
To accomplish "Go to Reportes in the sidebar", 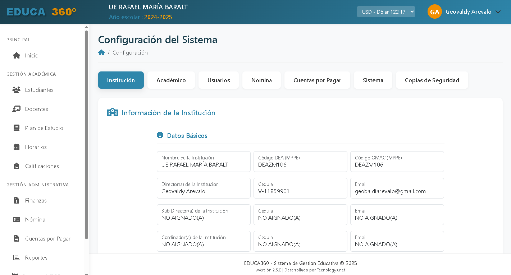I will pos(36,258).
